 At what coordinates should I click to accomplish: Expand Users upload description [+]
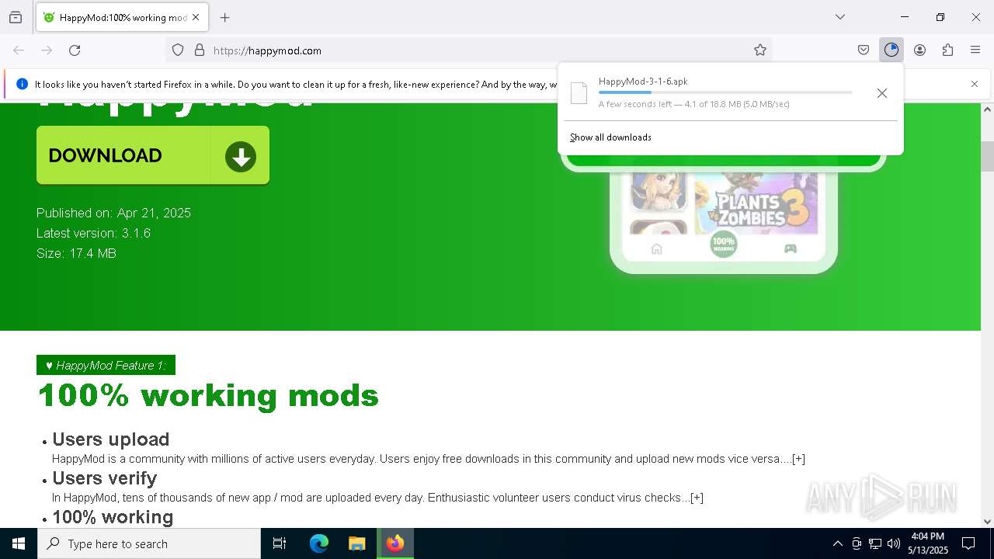(798, 459)
